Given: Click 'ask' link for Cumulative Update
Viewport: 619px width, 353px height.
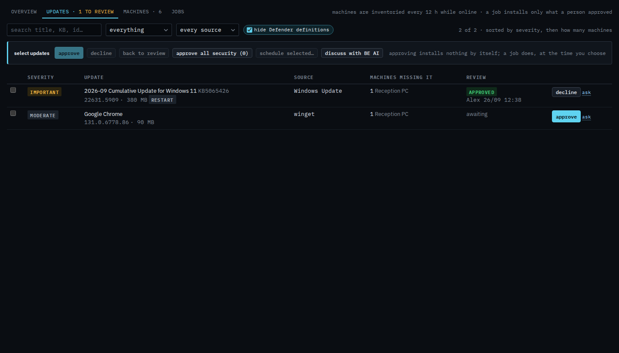Looking at the screenshot, I should (586, 92).
